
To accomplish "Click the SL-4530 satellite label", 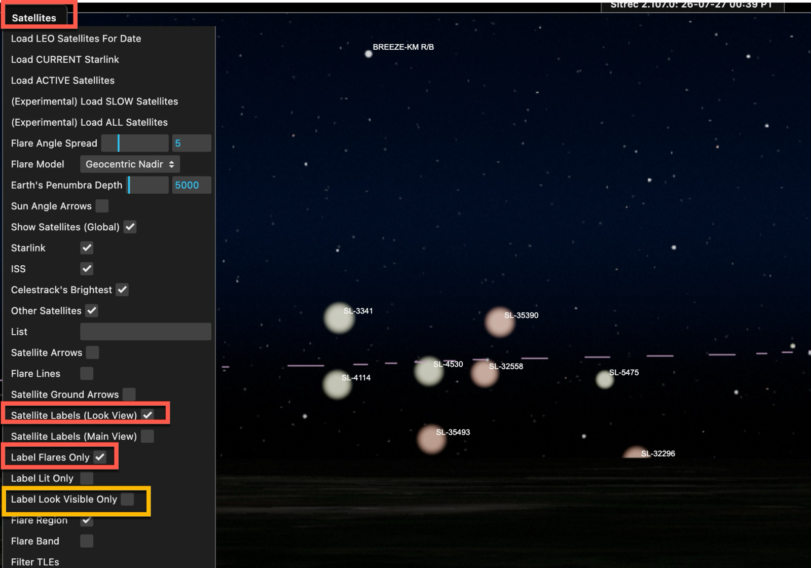I will [x=448, y=364].
